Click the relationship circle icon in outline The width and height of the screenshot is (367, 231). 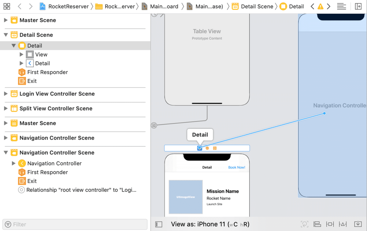21,190
